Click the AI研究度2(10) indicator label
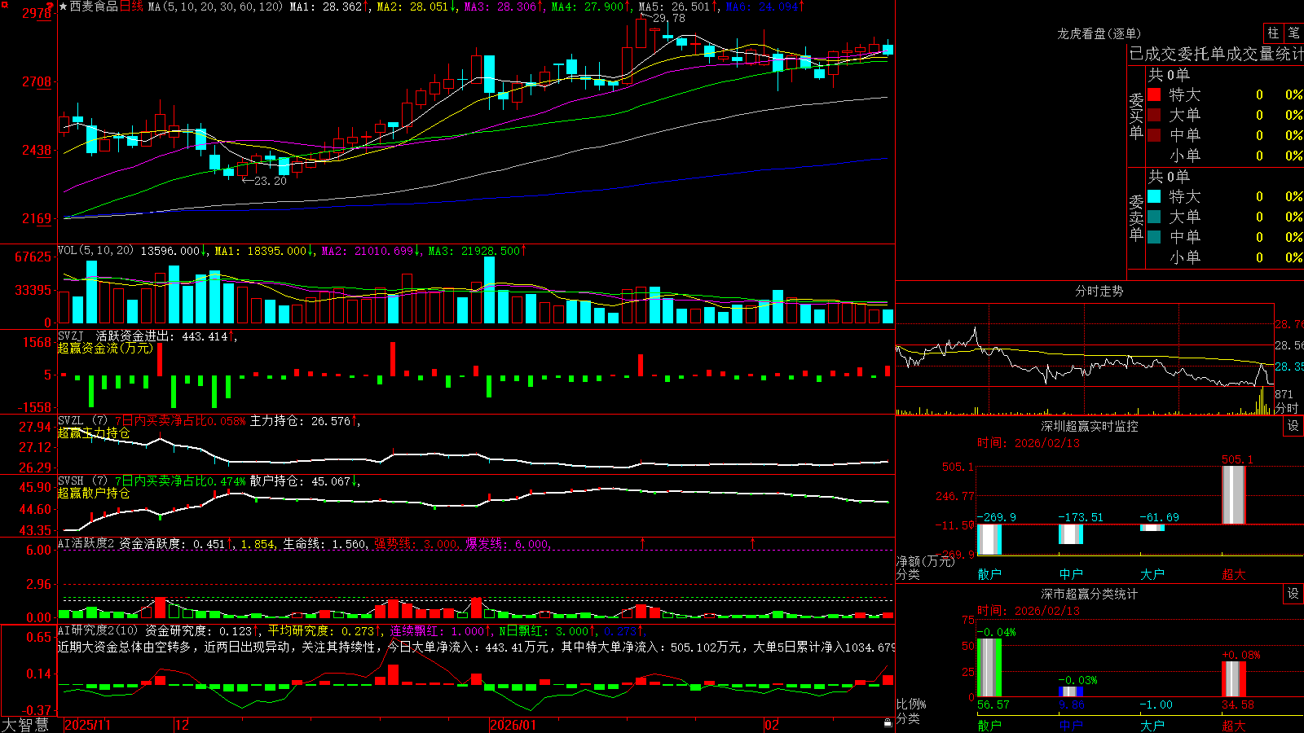The image size is (1304, 733). 99,630
